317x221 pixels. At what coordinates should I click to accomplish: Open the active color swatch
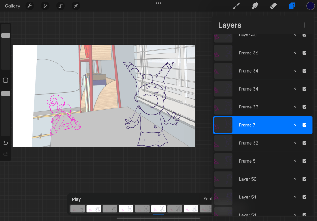[x=310, y=6]
